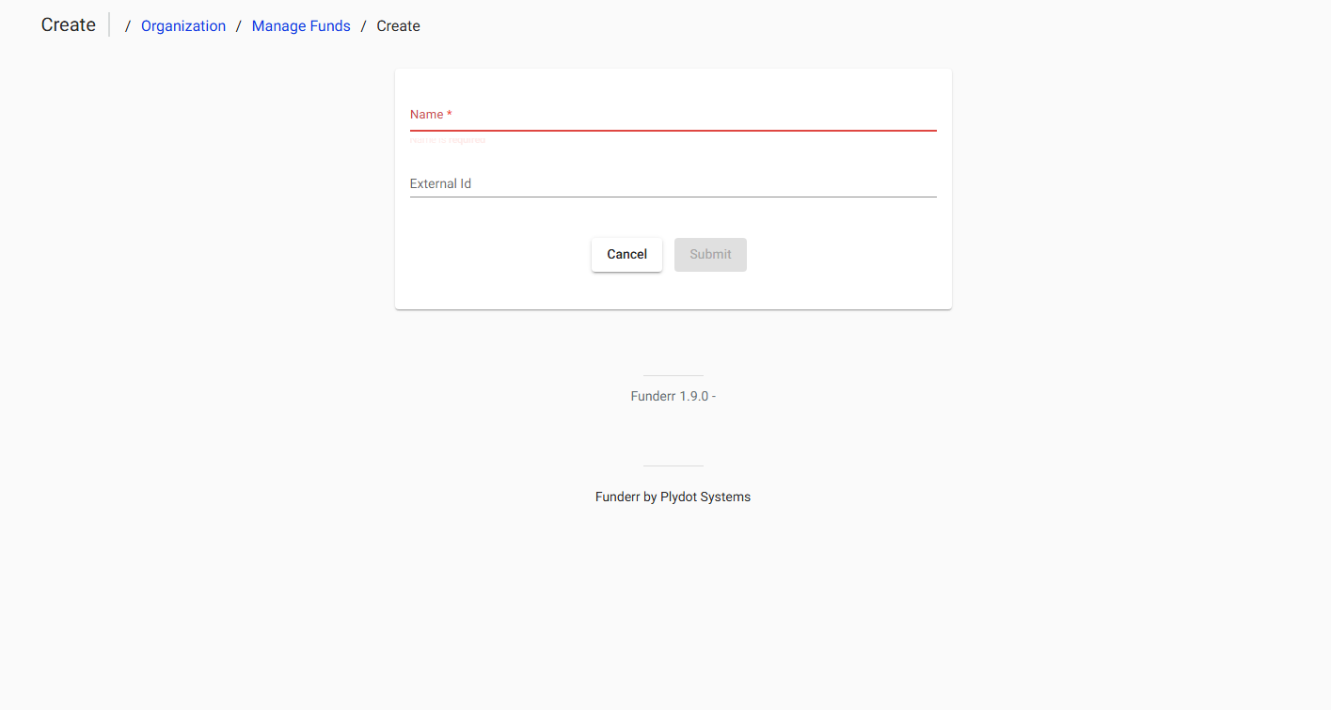Click the disabled Submit button

pyautogui.click(x=710, y=254)
